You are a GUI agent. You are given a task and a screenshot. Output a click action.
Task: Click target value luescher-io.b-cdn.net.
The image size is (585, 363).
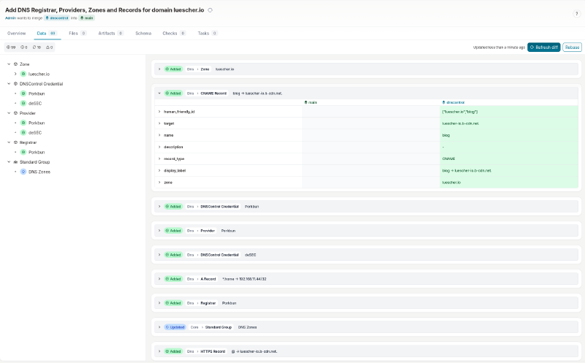[x=461, y=123]
